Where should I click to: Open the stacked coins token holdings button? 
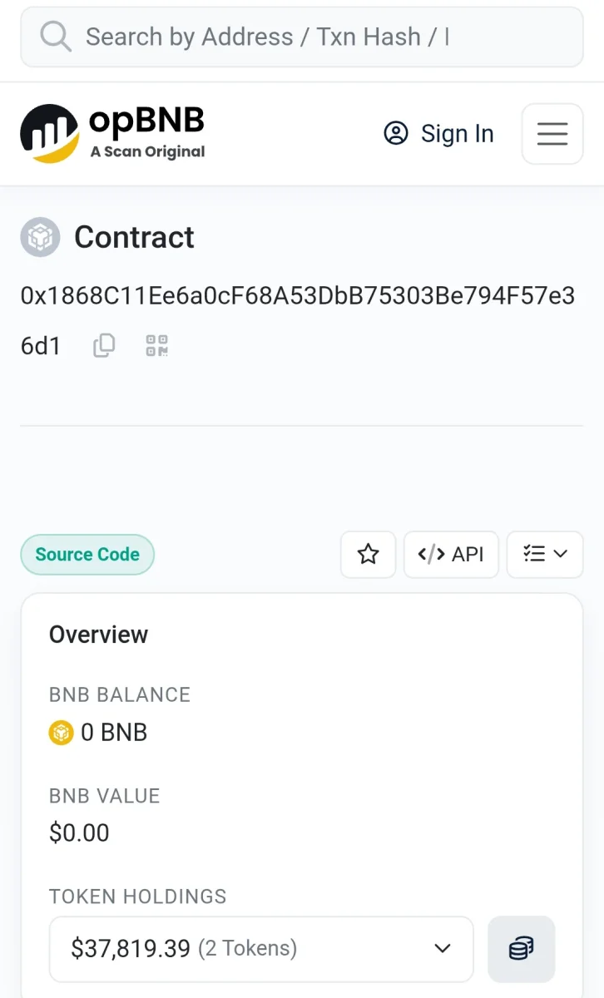(521, 949)
